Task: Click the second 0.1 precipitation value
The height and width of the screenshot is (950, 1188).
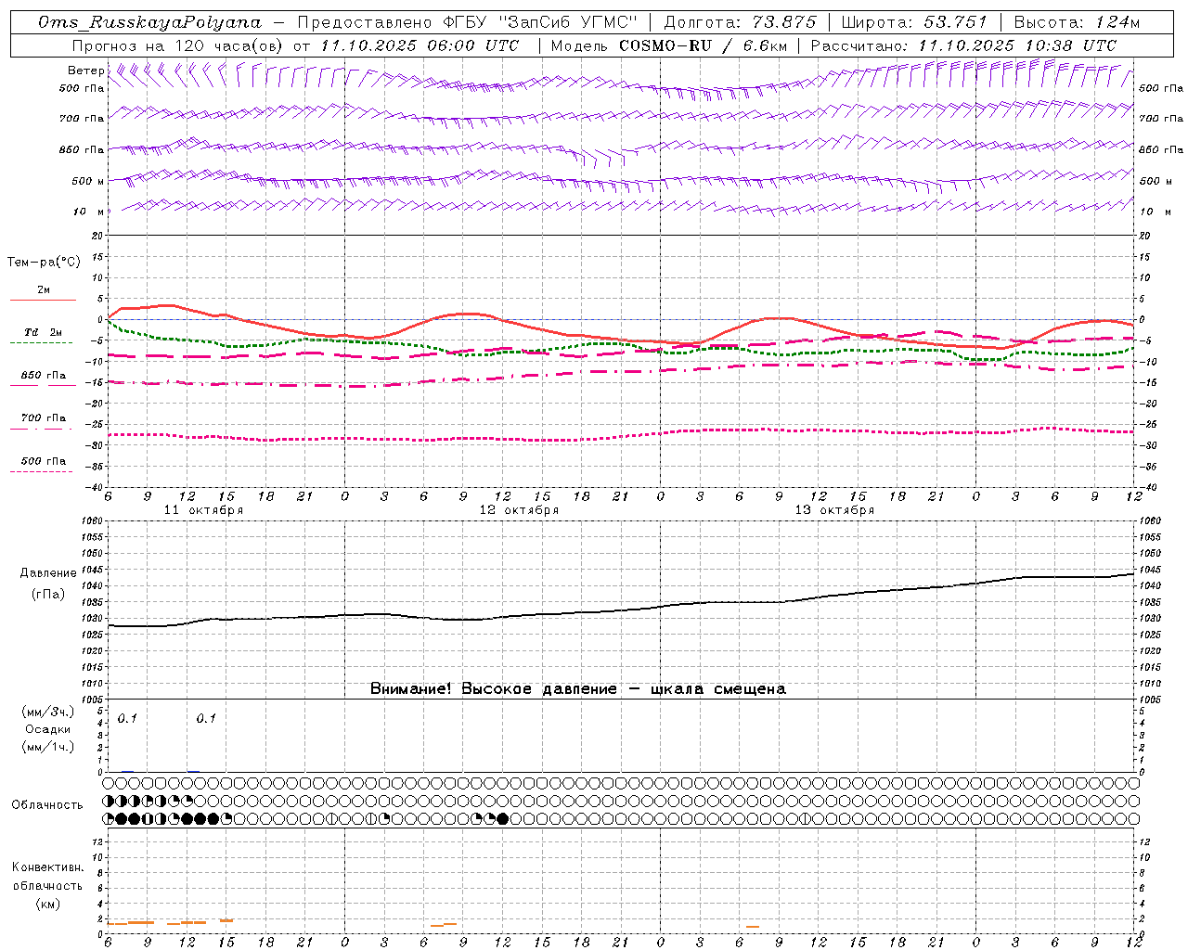Action: coord(206,718)
